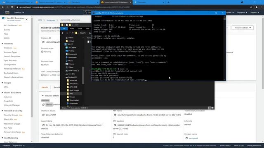Select the AWS folder in Explorer tree

point(70,94)
